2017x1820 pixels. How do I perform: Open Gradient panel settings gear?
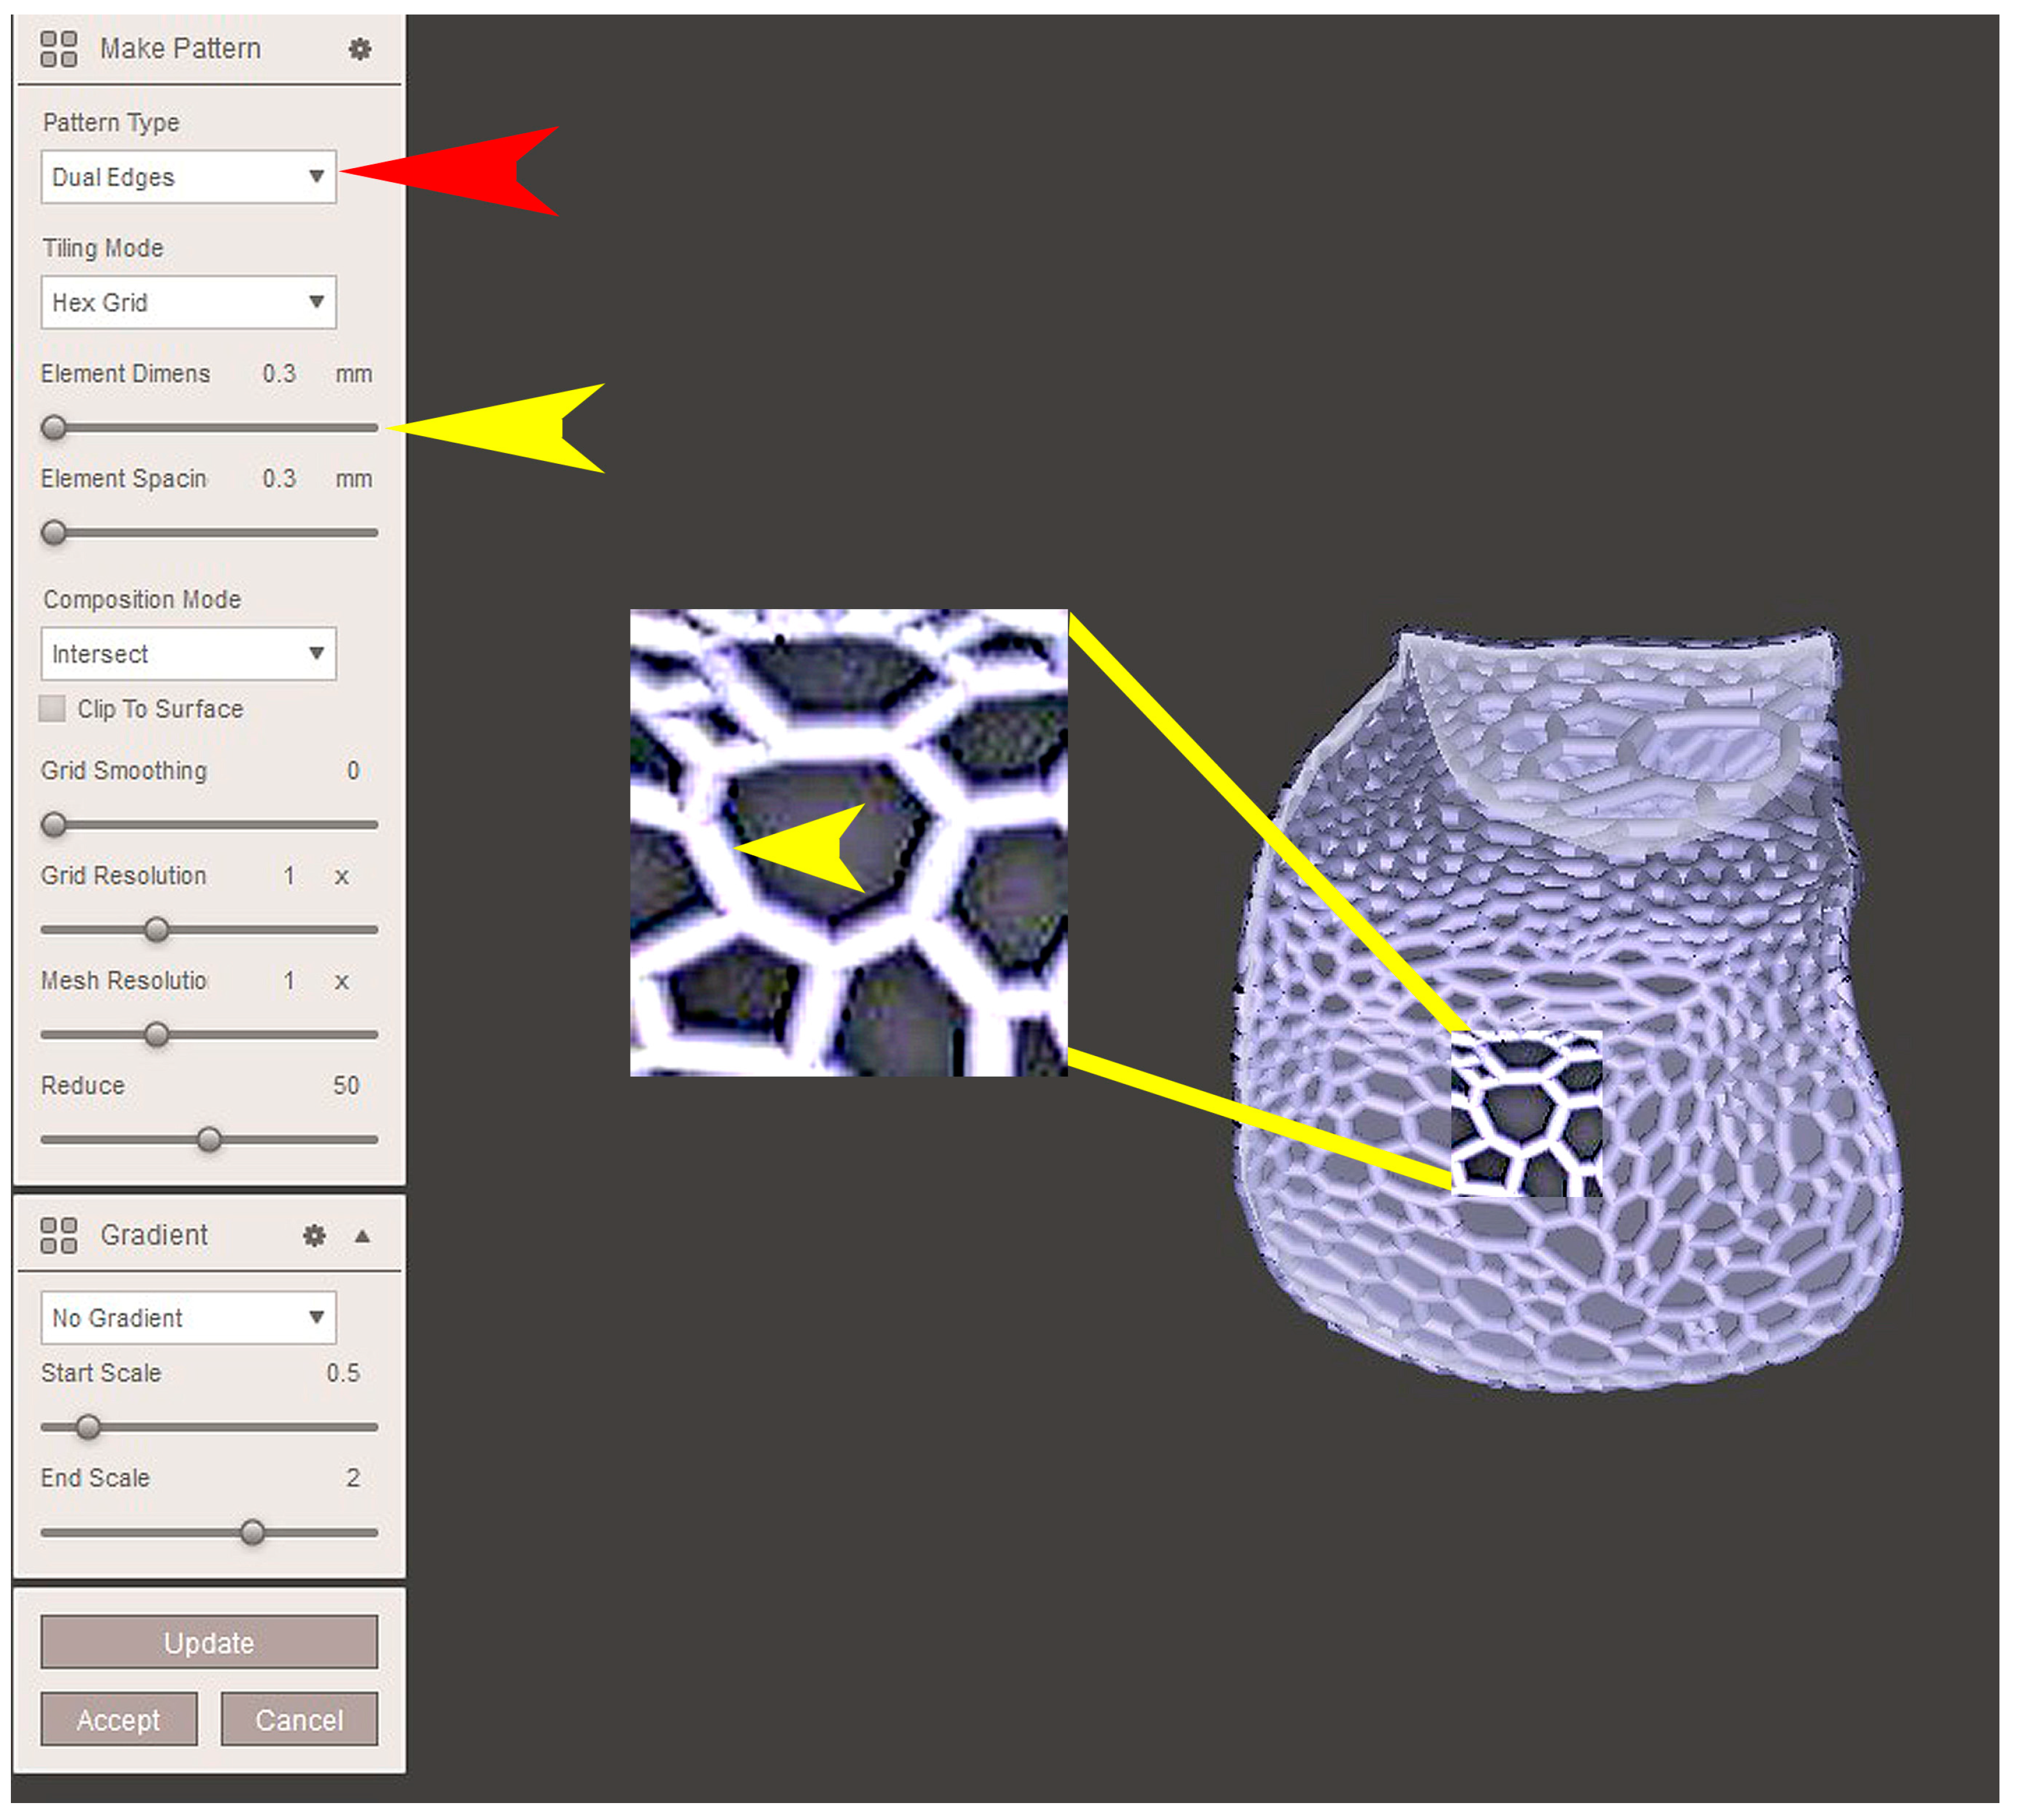pos(314,1236)
